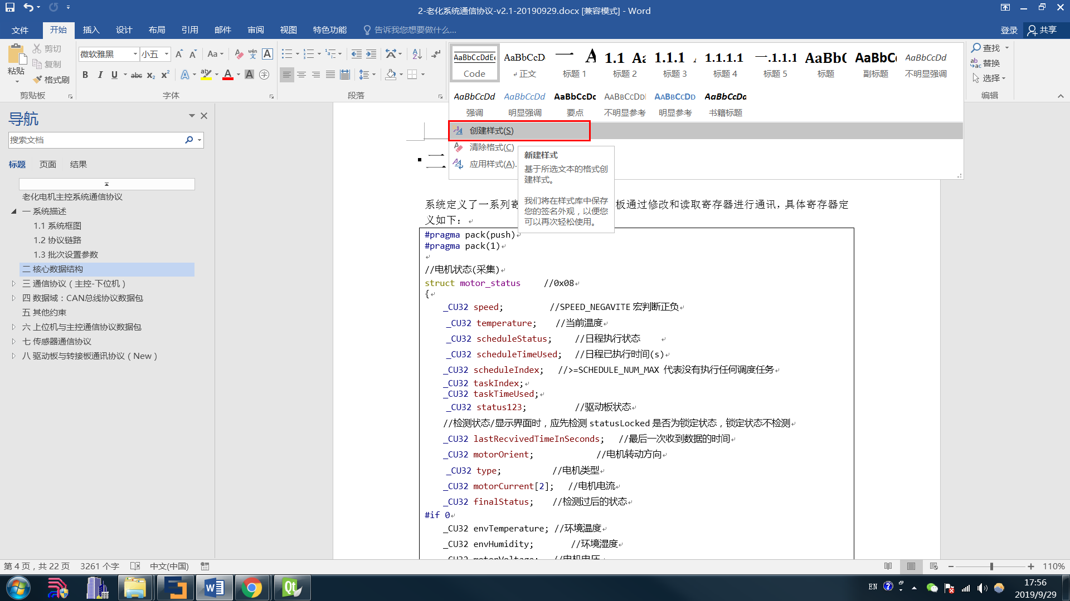Click the 登录 (Sign in) link

[1009, 30]
